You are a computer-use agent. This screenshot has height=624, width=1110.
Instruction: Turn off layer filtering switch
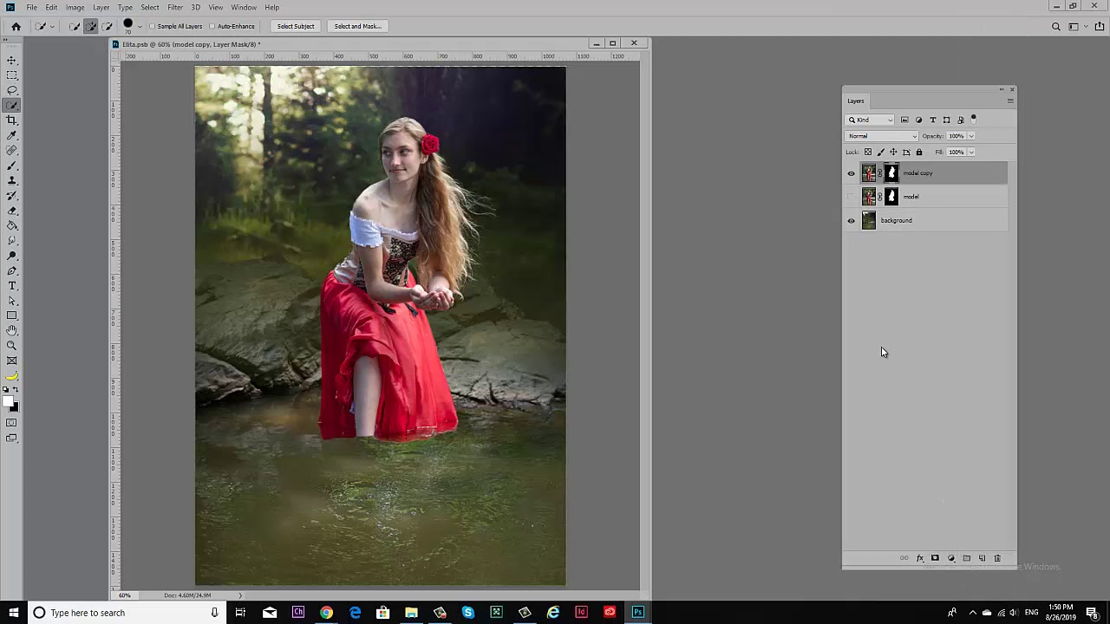pyautogui.click(x=974, y=120)
